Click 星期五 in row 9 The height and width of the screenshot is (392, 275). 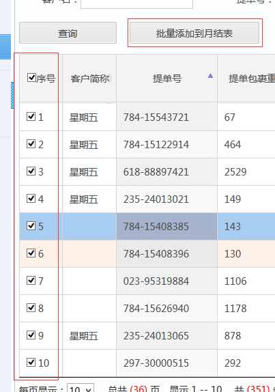(x=83, y=335)
